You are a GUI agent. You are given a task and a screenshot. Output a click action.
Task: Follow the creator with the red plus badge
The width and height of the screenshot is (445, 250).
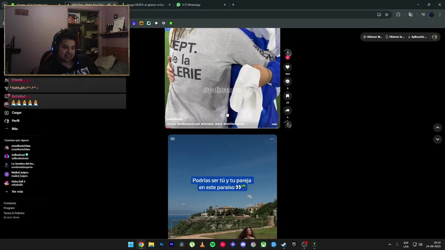pos(288,57)
